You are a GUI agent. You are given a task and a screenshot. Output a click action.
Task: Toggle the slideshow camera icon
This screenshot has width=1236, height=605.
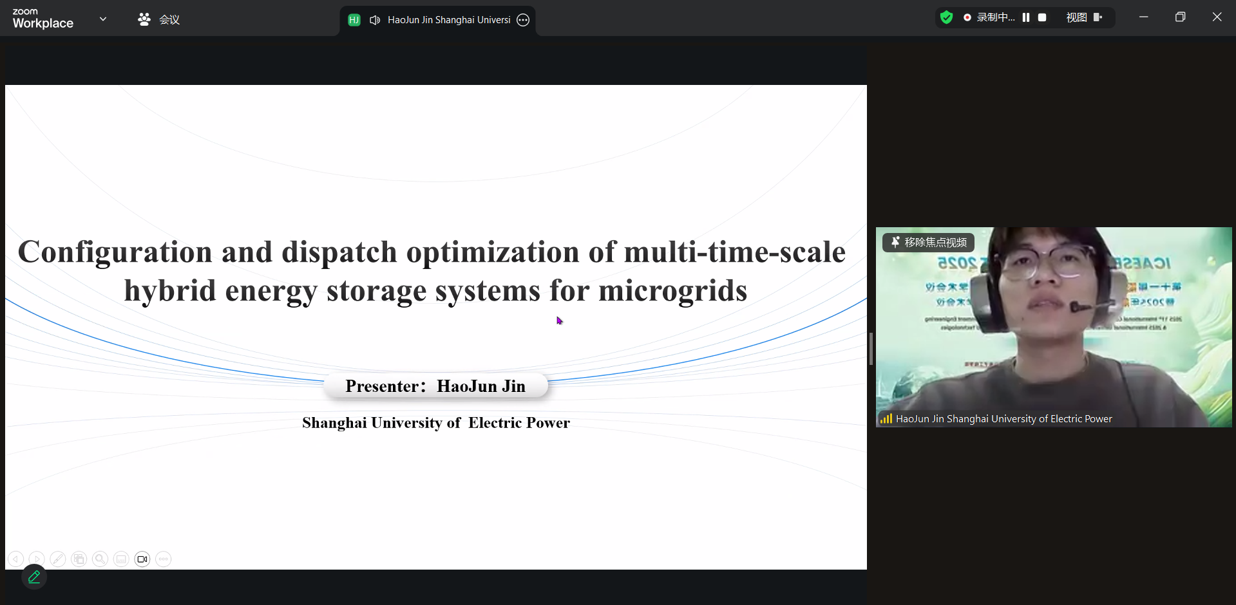tap(142, 559)
